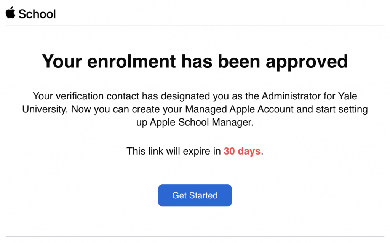Screen dimensions: 390x243
Task: Click the word "approved" in the heading
Action: pyautogui.click(x=307, y=61)
